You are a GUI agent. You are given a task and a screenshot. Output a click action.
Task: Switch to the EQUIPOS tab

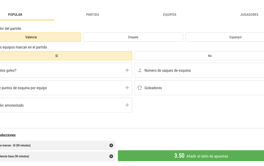pyautogui.click(x=170, y=15)
